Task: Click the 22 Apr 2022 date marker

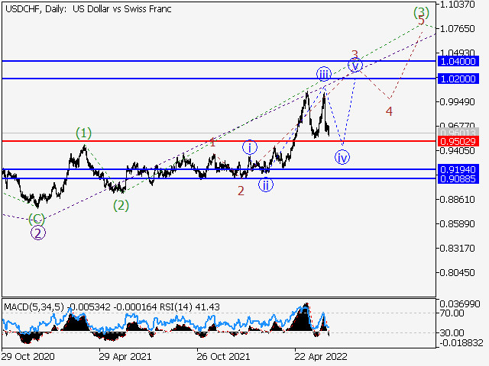Action: [x=321, y=356]
